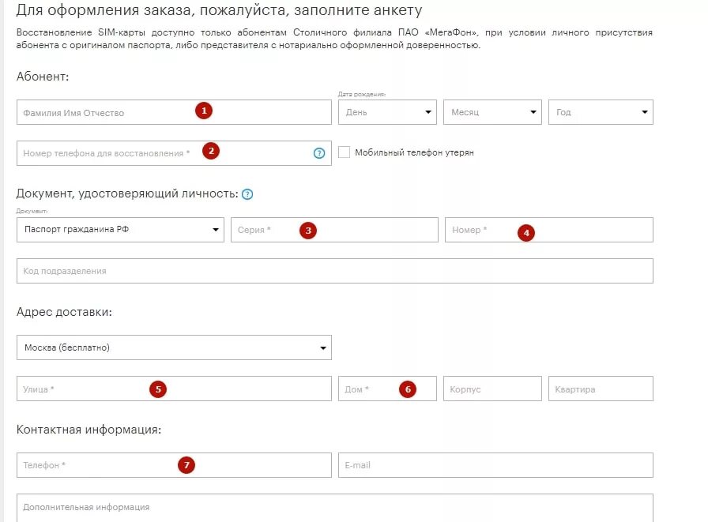Image resolution: width=708 pixels, height=522 pixels.
Task: Click help icon beside identity document heading
Action: [x=247, y=194]
